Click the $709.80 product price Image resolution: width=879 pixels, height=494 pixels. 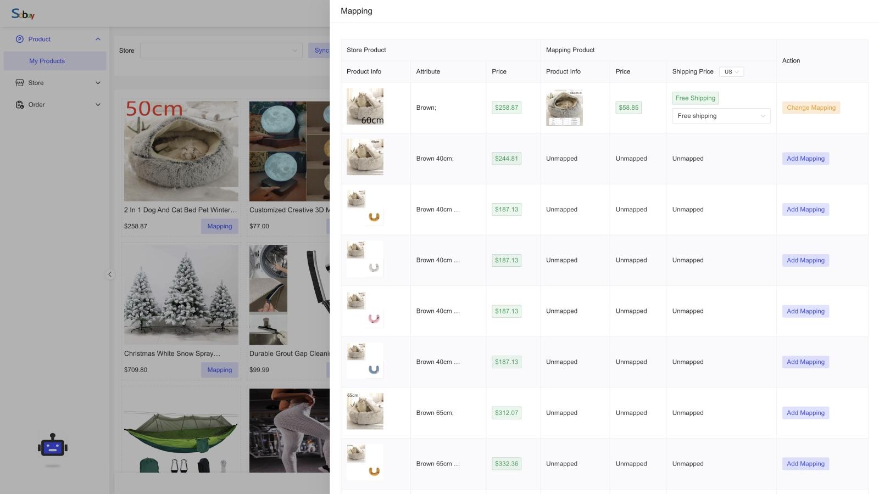[x=136, y=370]
